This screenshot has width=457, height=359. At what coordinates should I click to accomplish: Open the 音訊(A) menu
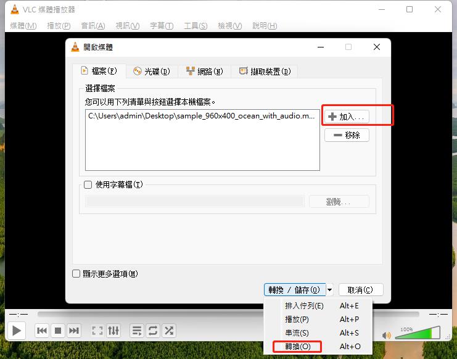point(93,26)
